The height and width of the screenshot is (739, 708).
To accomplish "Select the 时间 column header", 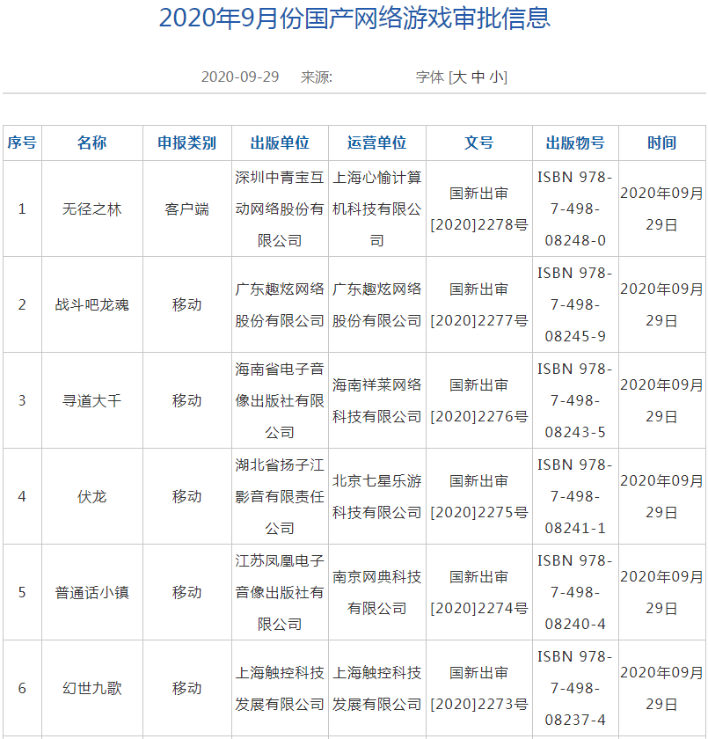I will pos(662,143).
